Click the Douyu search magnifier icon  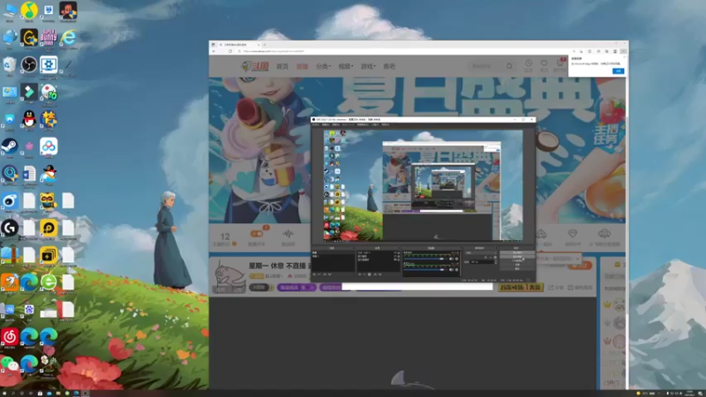click(x=509, y=65)
